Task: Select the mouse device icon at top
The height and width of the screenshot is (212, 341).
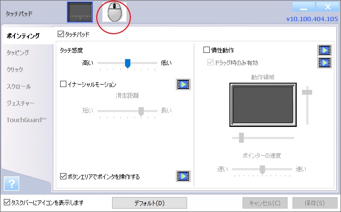Action: tap(114, 13)
